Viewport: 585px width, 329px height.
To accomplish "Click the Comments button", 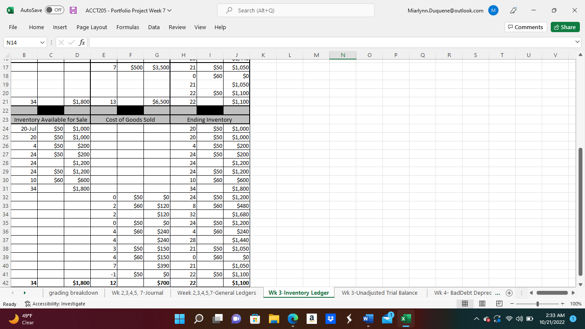I will (525, 27).
